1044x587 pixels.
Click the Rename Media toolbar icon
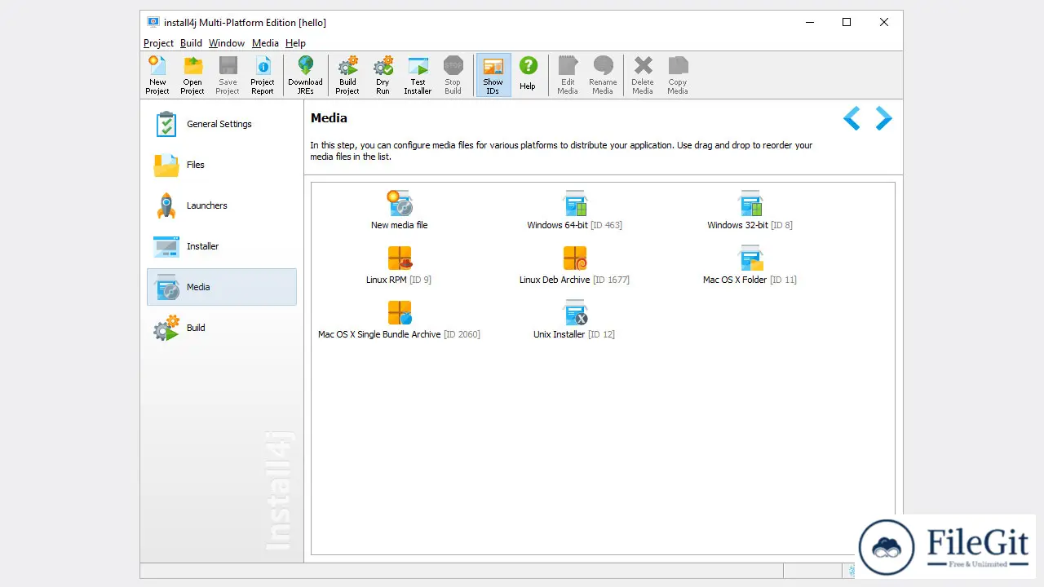pos(603,75)
